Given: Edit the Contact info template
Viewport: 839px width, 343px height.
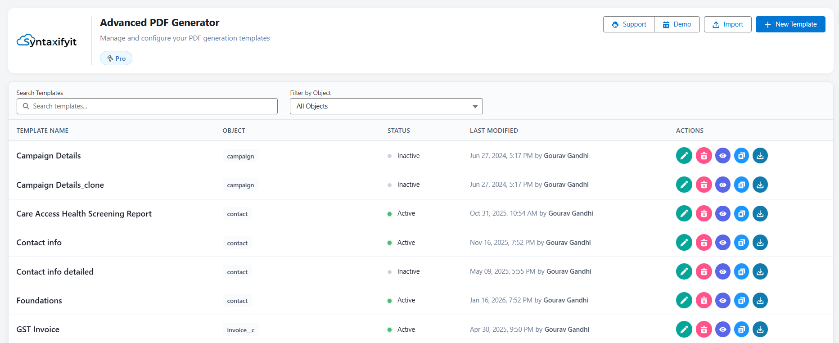Looking at the screenshot, I should (x=684, y=243).
